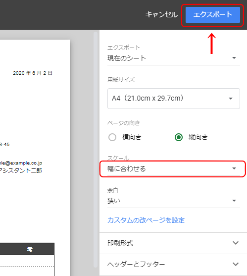
Task: Click the blue エクスポート button
Action: 213,15
